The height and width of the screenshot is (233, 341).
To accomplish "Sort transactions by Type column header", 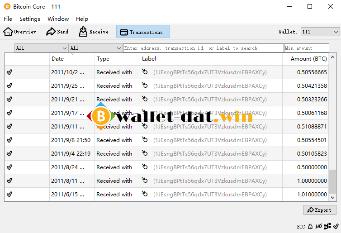I will pyautogui.click(x=117, y=59).
